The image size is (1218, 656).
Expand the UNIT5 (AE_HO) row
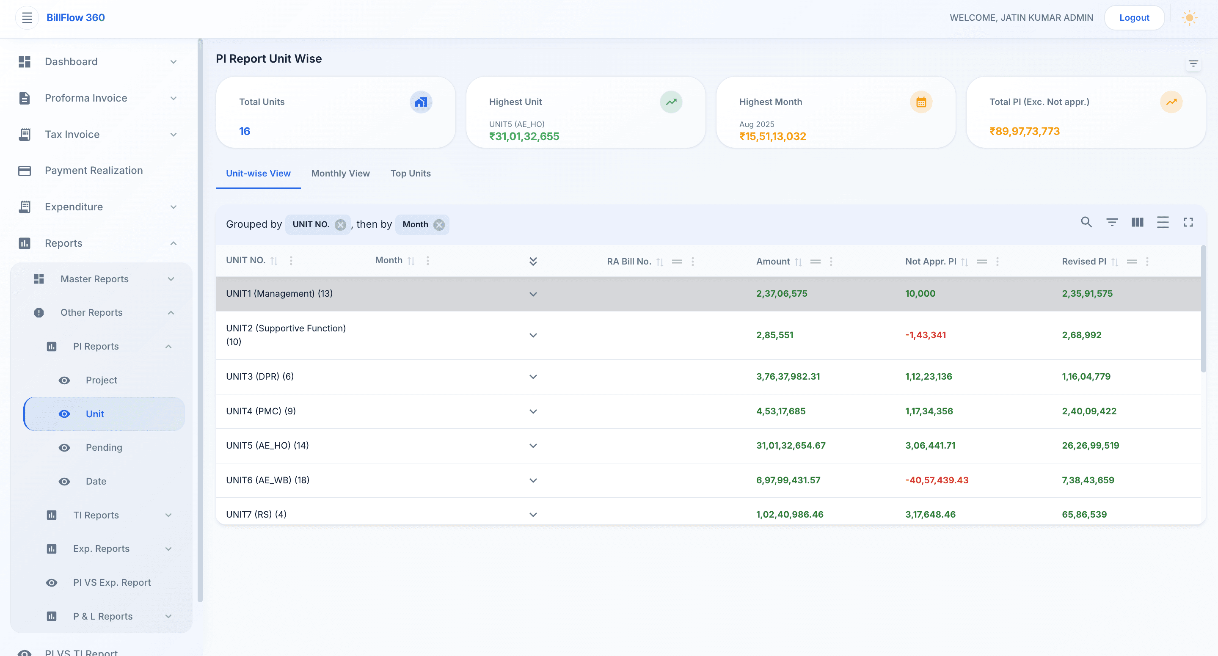click(533, 446)
